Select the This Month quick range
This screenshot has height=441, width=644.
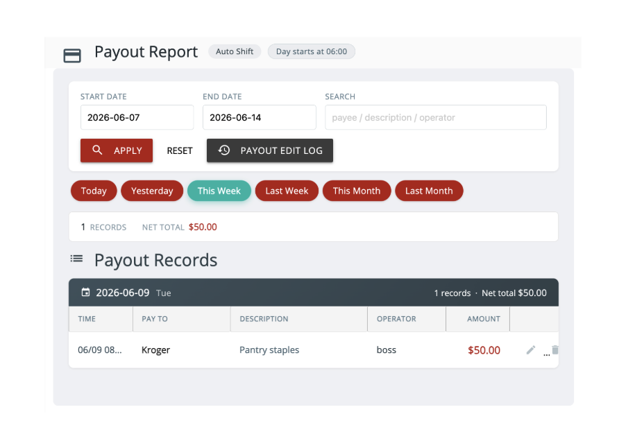357,191
